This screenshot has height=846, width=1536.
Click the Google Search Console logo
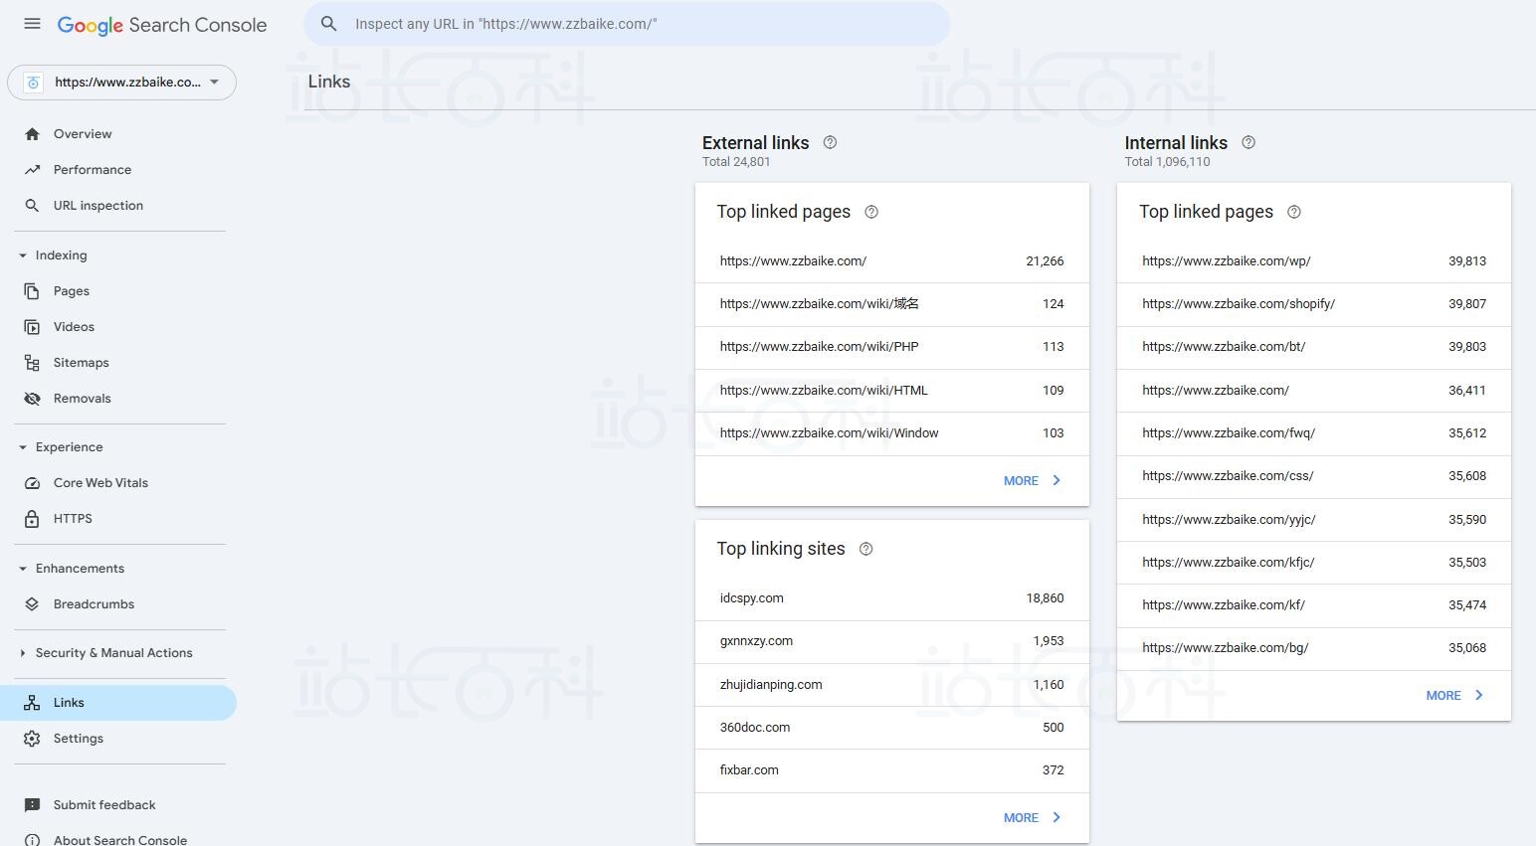[x=162, y=25]
